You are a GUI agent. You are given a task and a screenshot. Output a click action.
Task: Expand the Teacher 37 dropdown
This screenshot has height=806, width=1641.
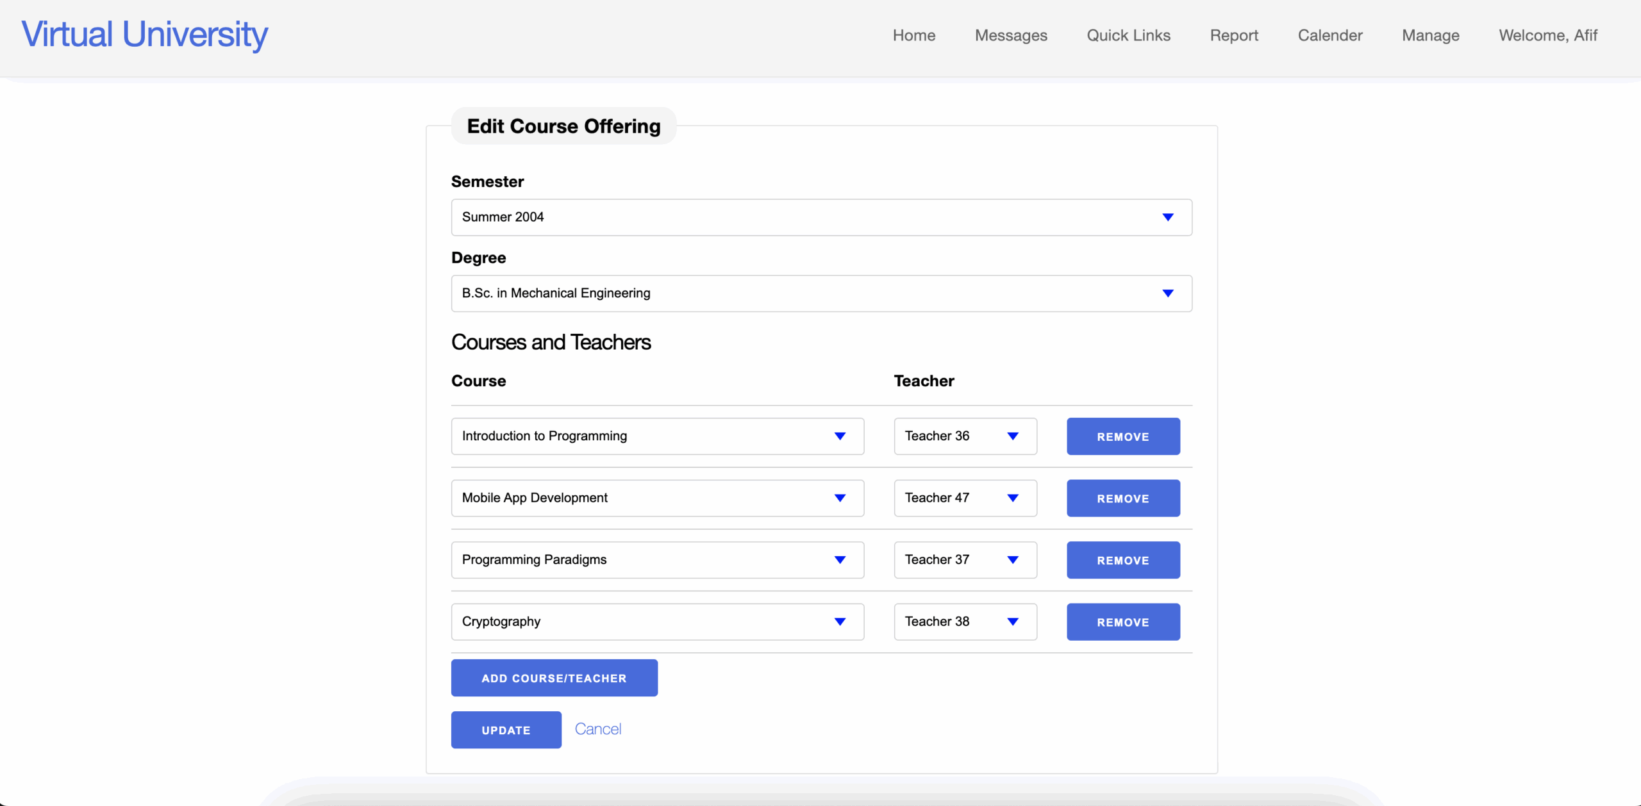(x=965, y=560)
